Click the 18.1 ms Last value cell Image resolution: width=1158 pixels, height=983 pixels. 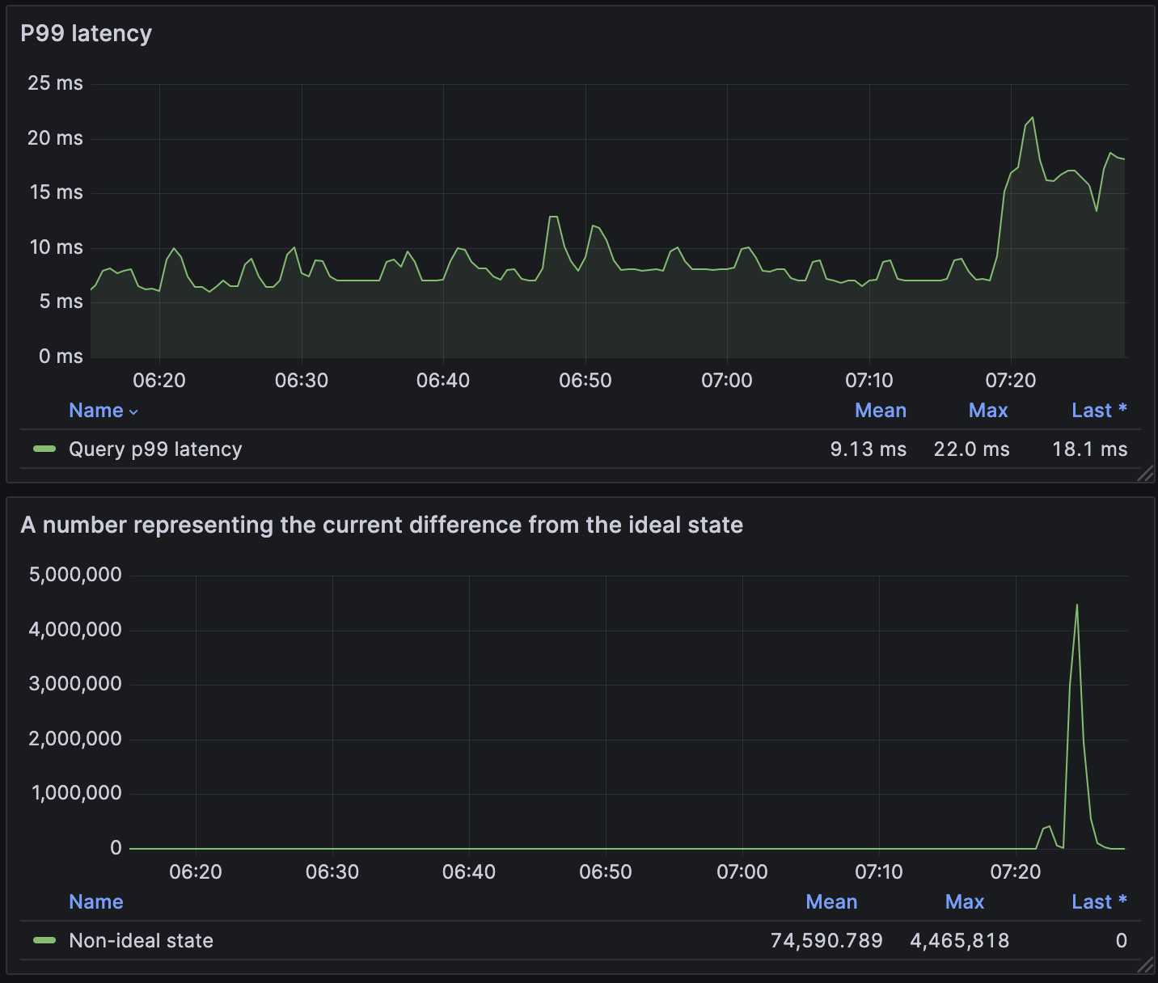click(1088, 449)
